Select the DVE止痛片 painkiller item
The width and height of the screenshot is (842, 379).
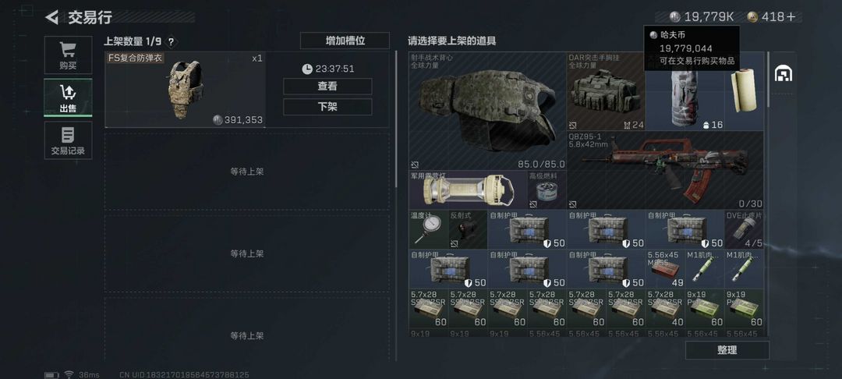click(x=745, y=229)
